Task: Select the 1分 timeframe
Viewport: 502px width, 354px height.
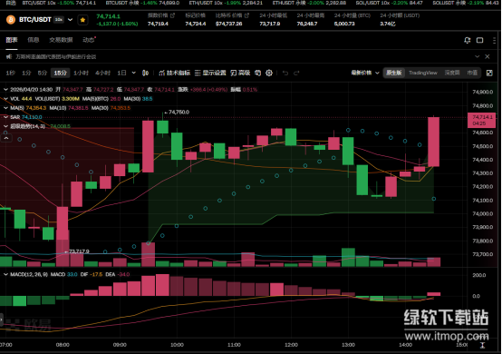Action: [x=26, y=74]
